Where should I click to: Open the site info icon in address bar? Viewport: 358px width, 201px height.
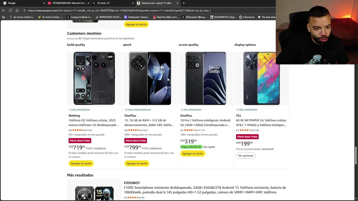point(25,11)
